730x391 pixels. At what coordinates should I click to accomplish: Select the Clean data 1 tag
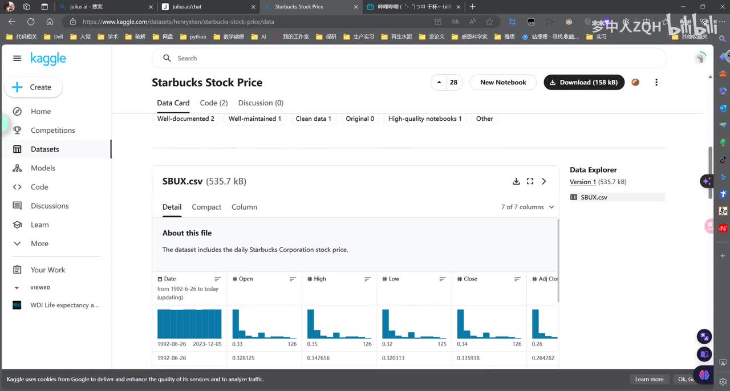pyautogui.click(x=313, y=119)
